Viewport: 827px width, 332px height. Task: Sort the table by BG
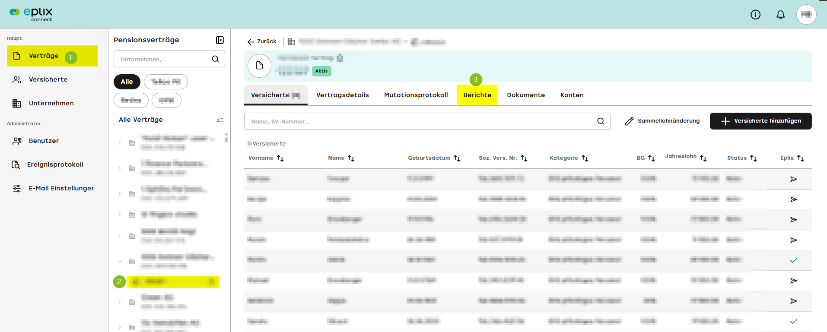(652, 158)
